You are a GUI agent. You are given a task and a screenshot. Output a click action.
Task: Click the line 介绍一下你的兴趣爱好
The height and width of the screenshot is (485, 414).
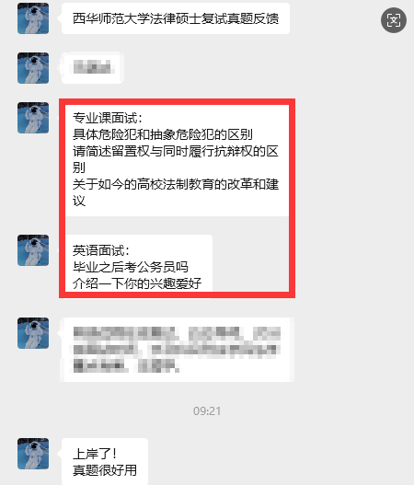pos(137,283)
